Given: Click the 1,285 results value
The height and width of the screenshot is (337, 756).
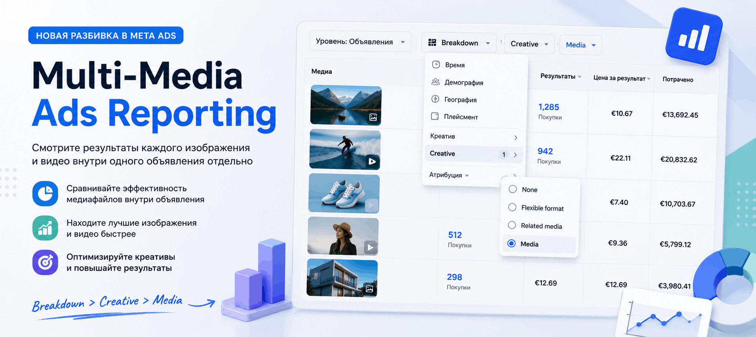Looking at the screenshot, I should [x=549, y=107].
